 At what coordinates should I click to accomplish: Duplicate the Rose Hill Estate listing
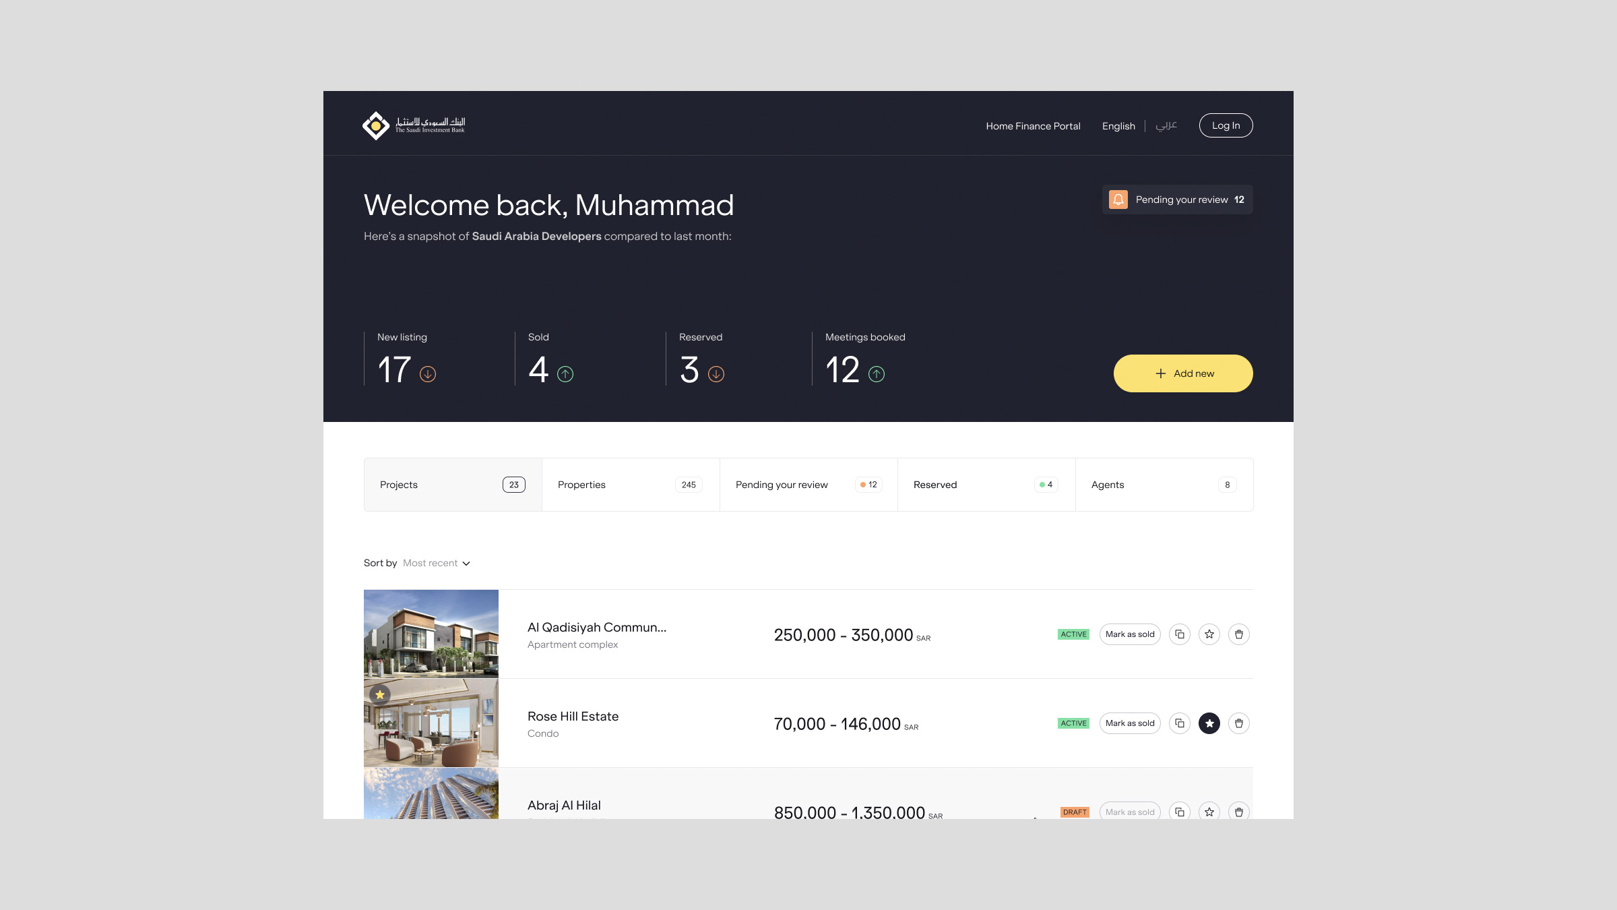[1180, 723]
